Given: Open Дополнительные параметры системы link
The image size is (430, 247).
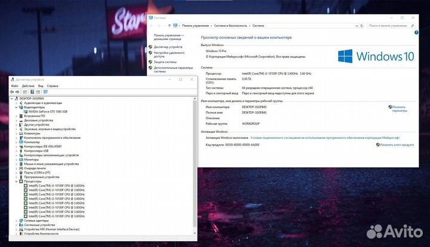Looking at the screenshot, I should click(173, 69).
